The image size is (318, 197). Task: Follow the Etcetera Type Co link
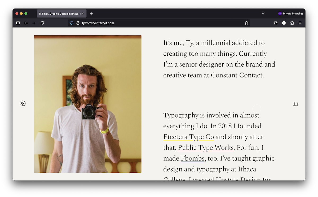click(189, 137)
